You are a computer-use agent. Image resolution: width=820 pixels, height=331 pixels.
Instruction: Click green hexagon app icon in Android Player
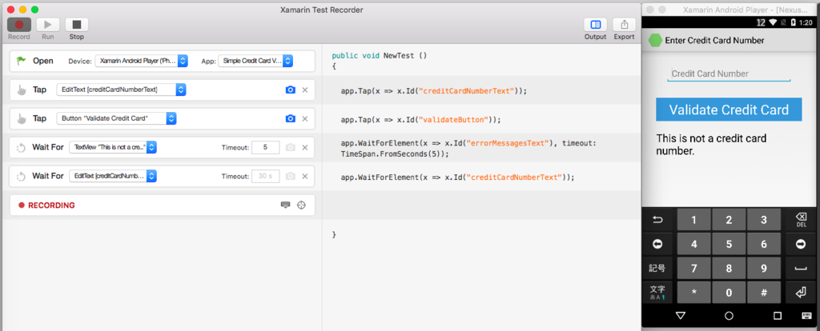click(655, 40)
